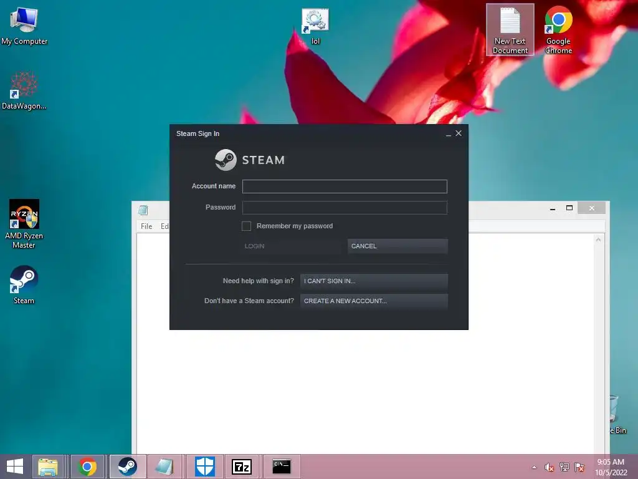Show hidden system tray icons
The width and height of the screenshot is (638, 479).
point(534,467)
